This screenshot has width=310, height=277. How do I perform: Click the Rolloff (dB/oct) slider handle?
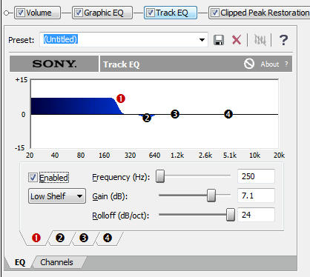[231, 215]
